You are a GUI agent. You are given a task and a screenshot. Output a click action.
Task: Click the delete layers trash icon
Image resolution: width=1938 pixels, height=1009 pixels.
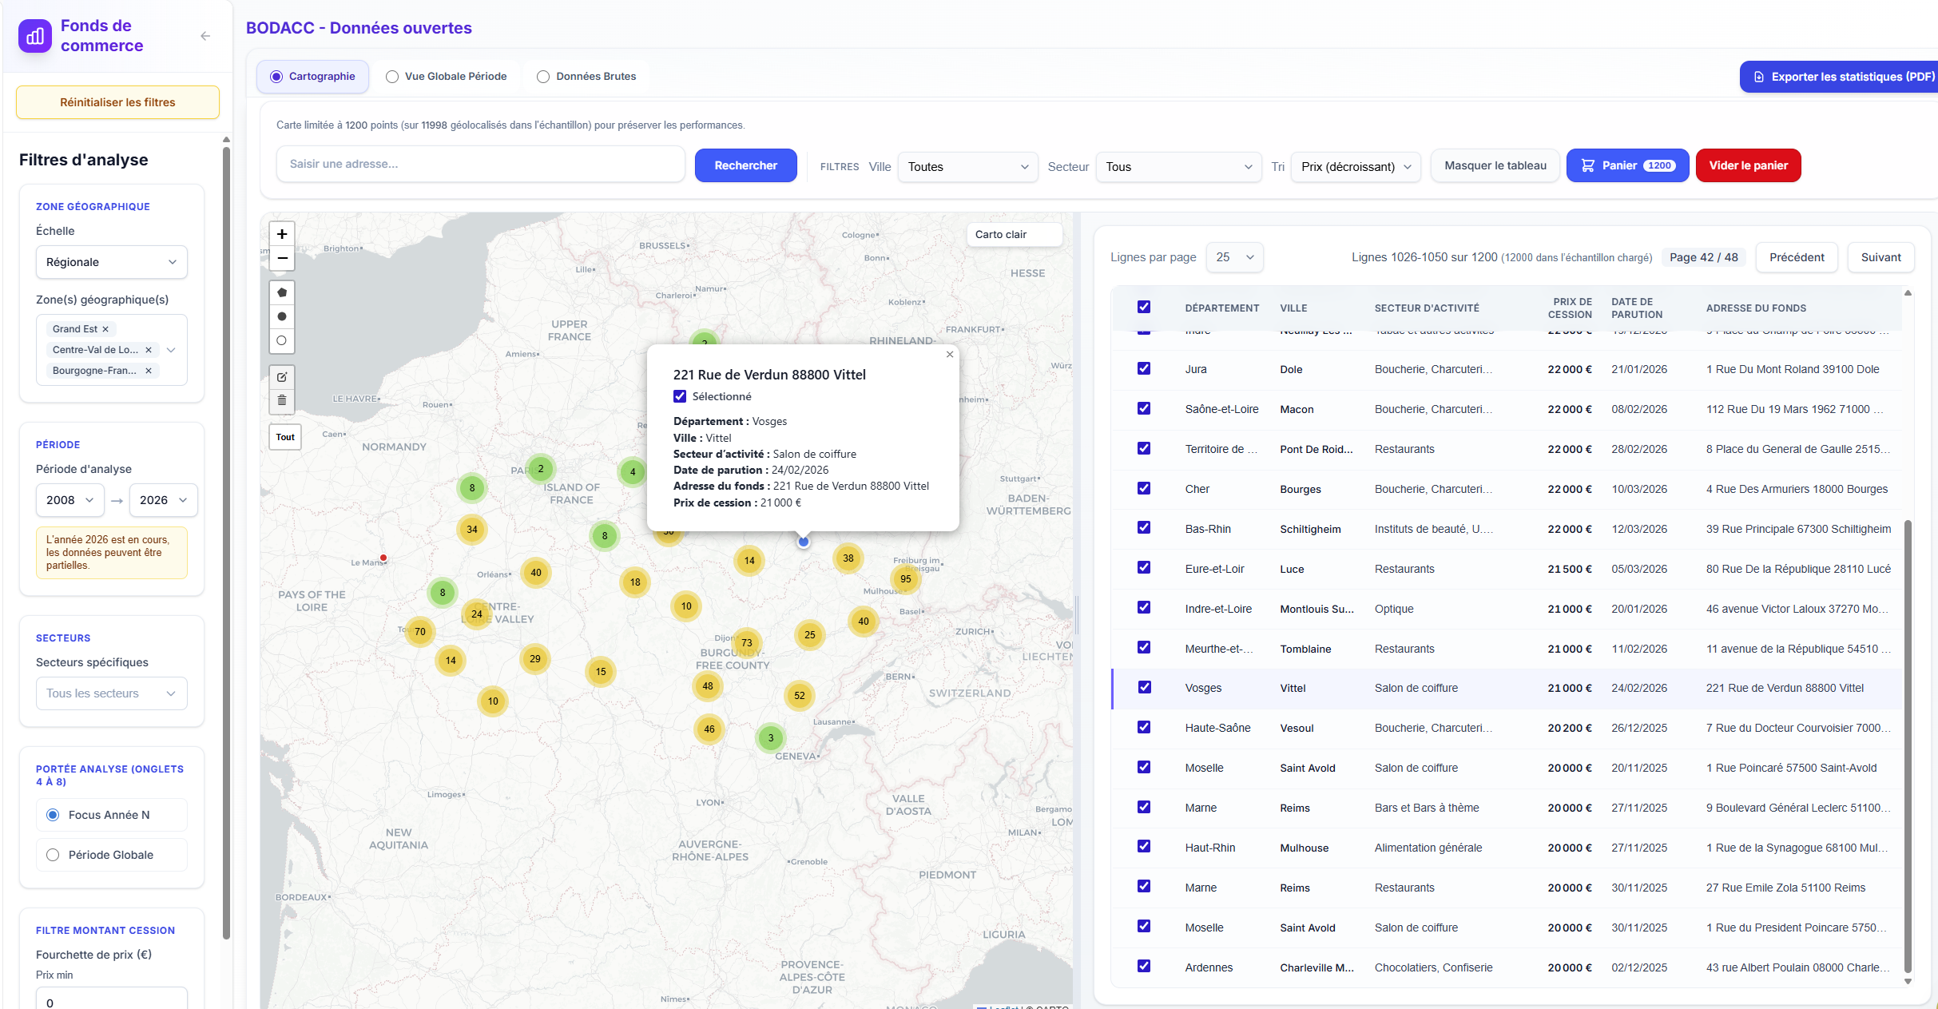pos(282,400)
